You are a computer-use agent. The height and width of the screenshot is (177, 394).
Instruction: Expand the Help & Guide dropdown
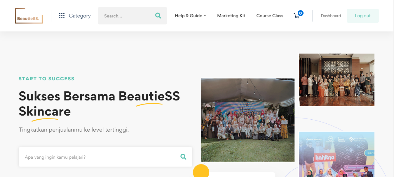(x=191, y=16)
